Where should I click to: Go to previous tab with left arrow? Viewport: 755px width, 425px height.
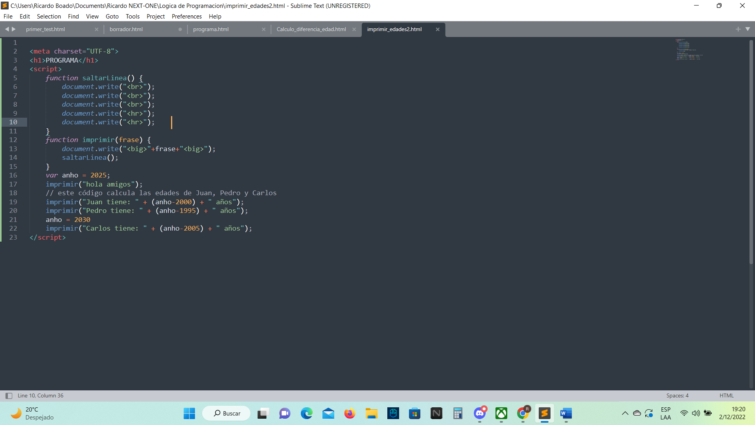[x=7, y=29]
